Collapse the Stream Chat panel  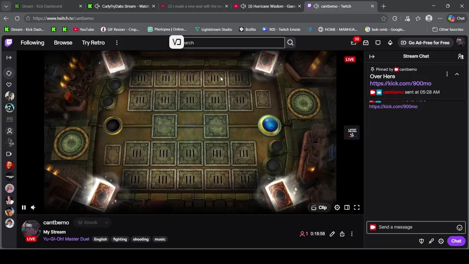(372, 56)
